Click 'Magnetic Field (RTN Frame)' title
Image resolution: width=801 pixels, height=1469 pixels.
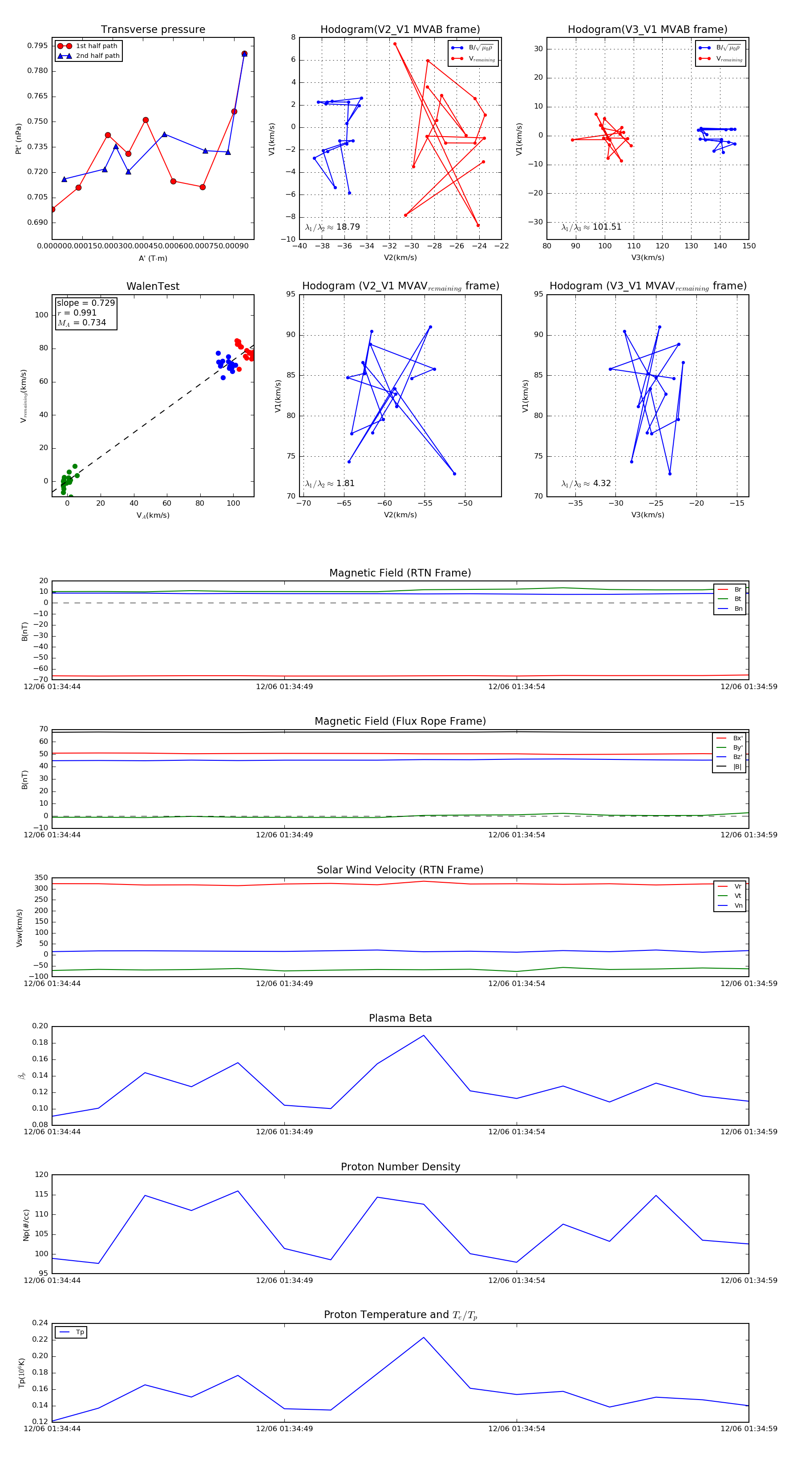[x=400, y=573]
